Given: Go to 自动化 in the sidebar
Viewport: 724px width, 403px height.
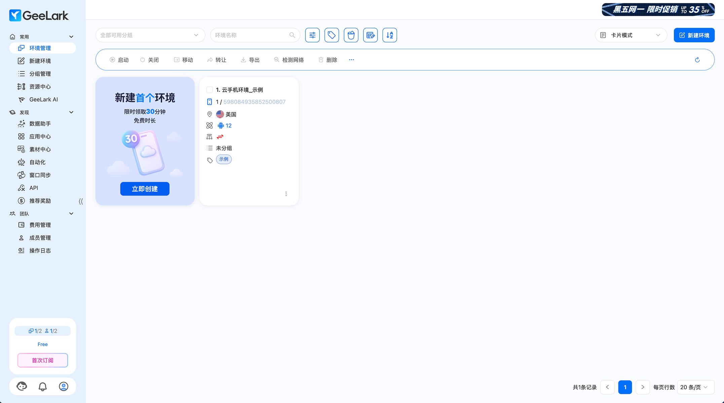Looking at the screenshot, I should click(x=37, y=162).
